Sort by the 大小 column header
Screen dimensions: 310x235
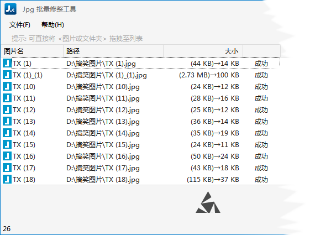click(203, 51)
